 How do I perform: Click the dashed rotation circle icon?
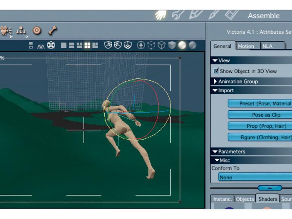tap(151, 45)
